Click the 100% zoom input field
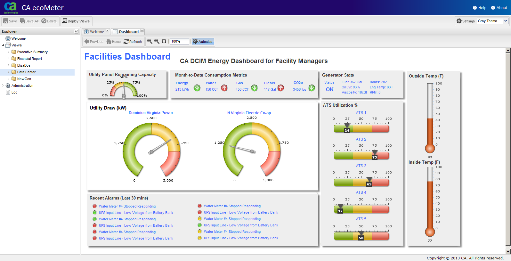Viewport: 511px width, 261px height. pos(180,41)
